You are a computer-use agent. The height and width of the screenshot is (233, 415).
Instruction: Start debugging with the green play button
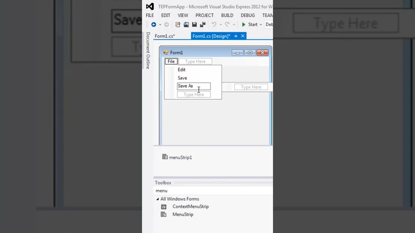click(244, 25)
